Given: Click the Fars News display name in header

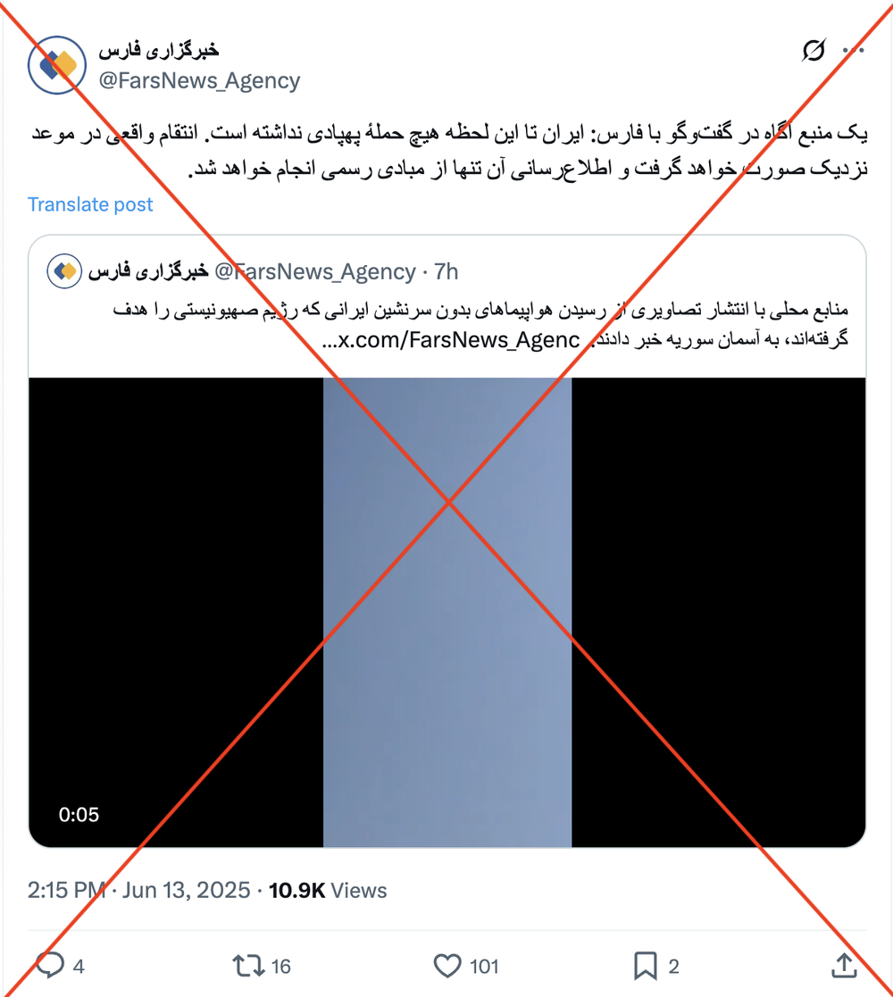Looking at the screenshot, I should tap(159, 50).
